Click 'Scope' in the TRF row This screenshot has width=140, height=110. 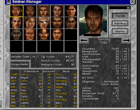pyautogui.click(x=59, y=97)
